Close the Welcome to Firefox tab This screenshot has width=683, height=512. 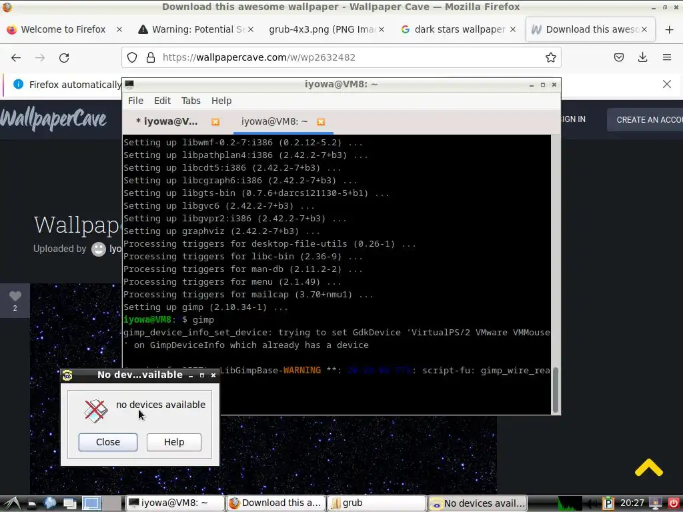119,29
